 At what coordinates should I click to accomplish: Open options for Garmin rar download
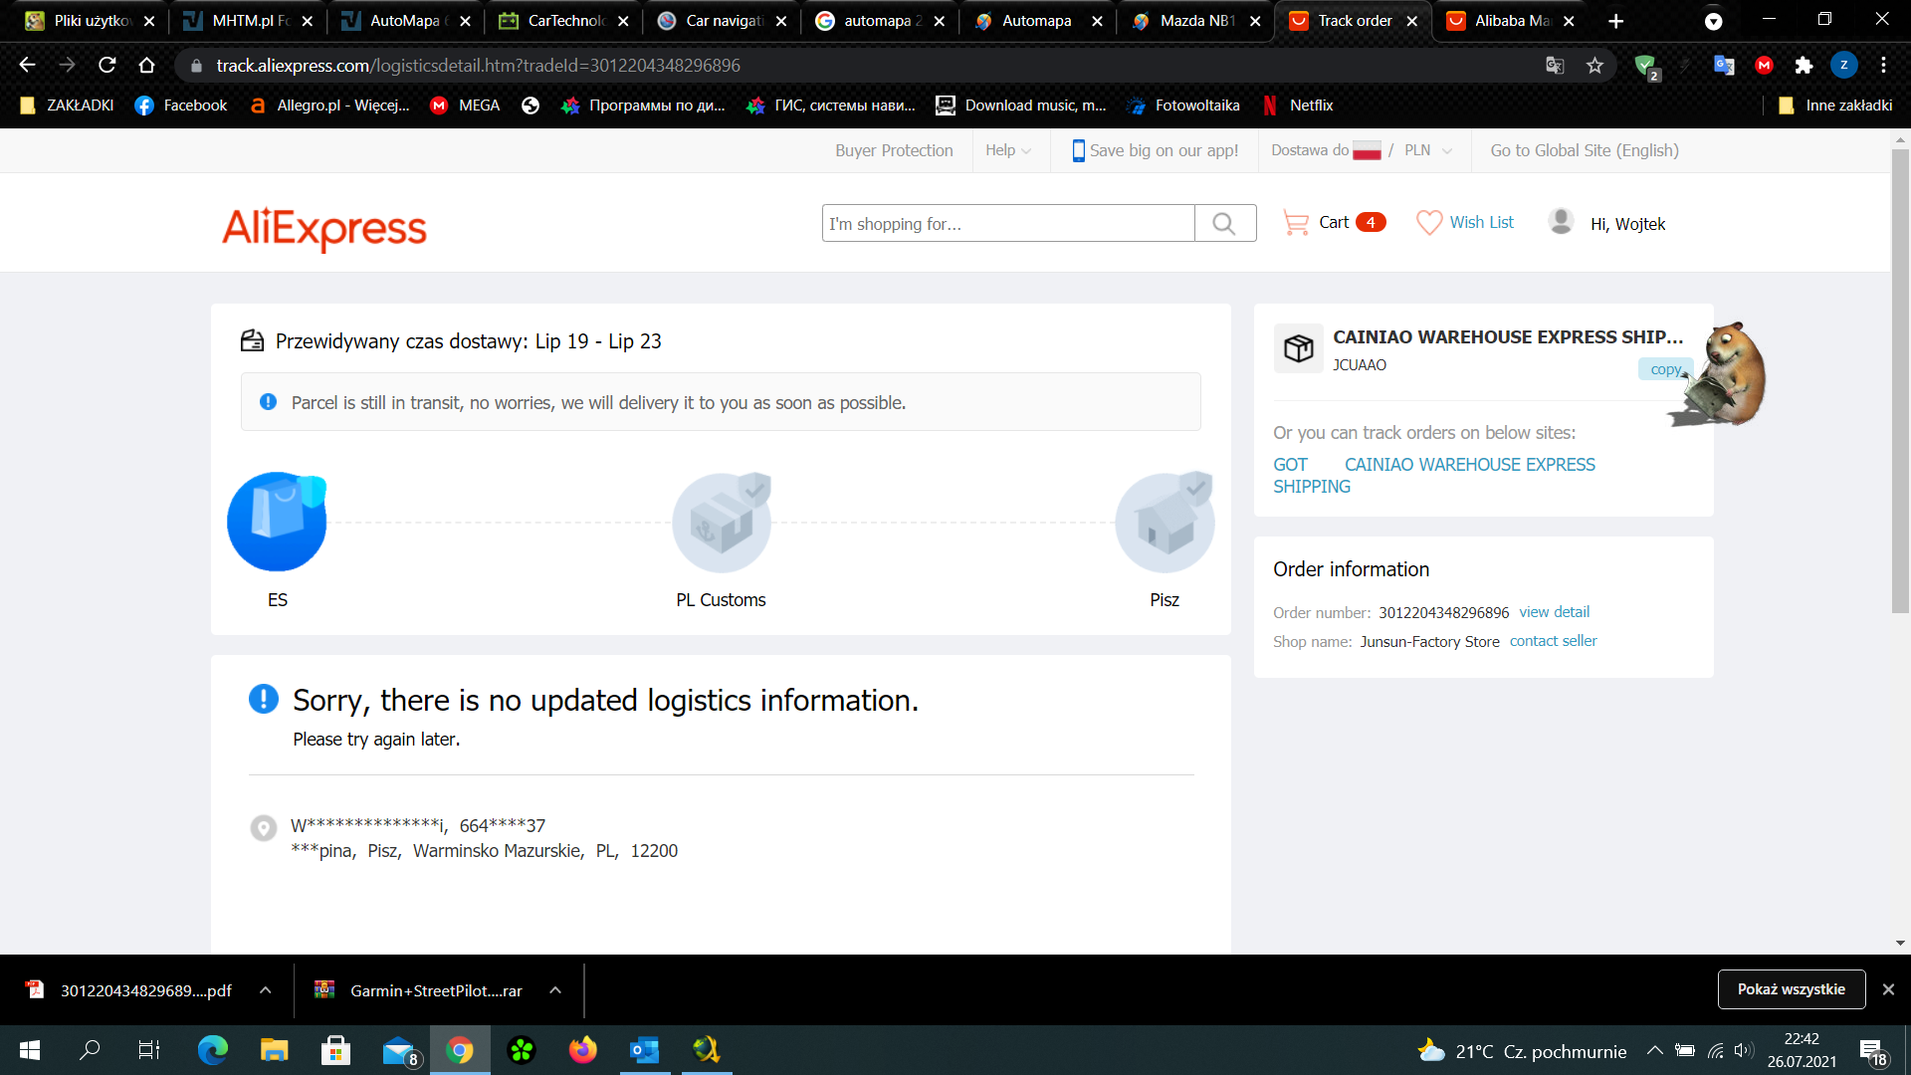coord(555,990)
